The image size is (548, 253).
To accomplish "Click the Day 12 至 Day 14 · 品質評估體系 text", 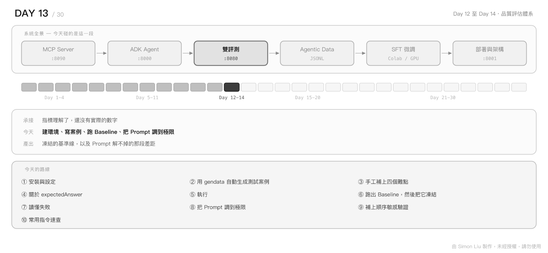I will click(493, 14).
